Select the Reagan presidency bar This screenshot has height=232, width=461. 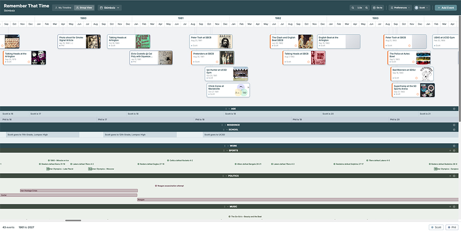(x=298, y=200)
